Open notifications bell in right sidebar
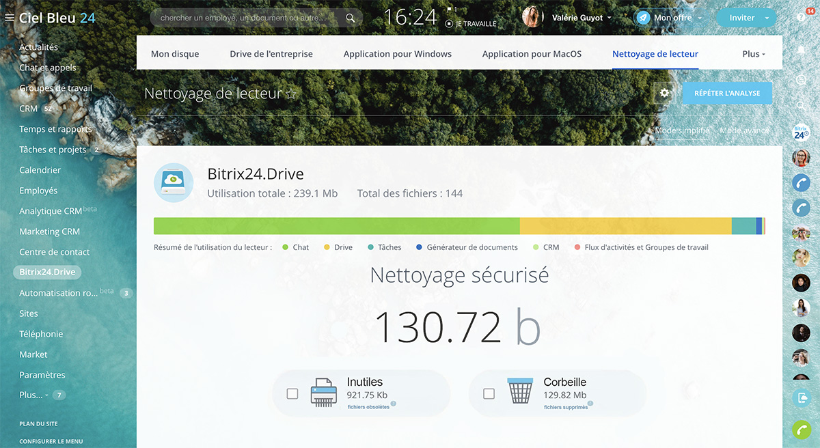The height and width of the screenshot is (448, 820). (x=801, y=51)
